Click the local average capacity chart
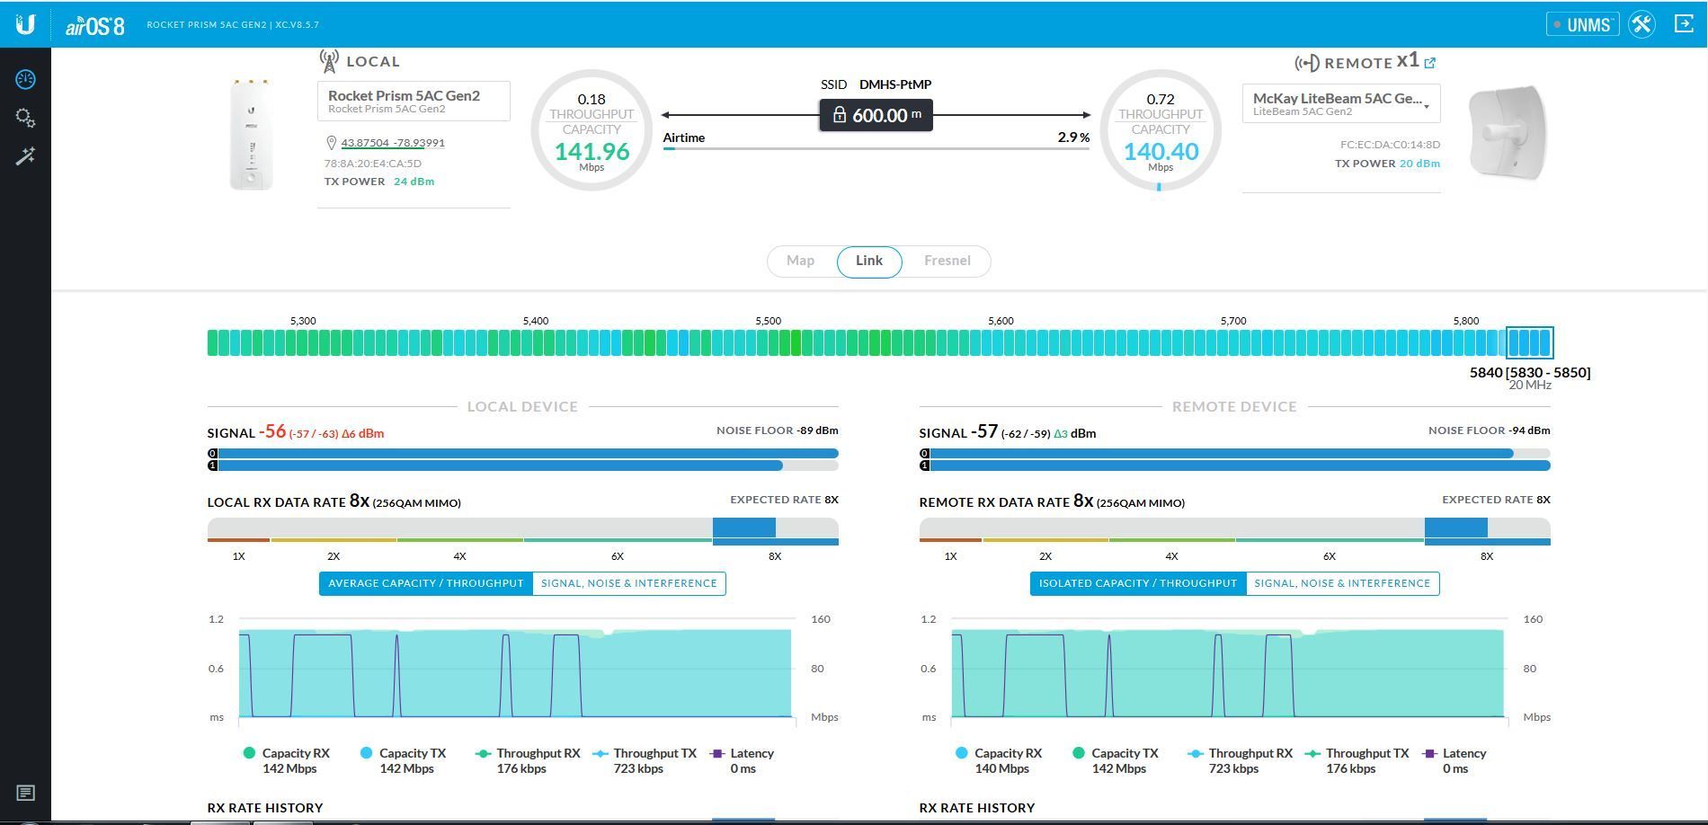Image resolution: width=1708 pixels, height=825 pixels. pos(515,668)
